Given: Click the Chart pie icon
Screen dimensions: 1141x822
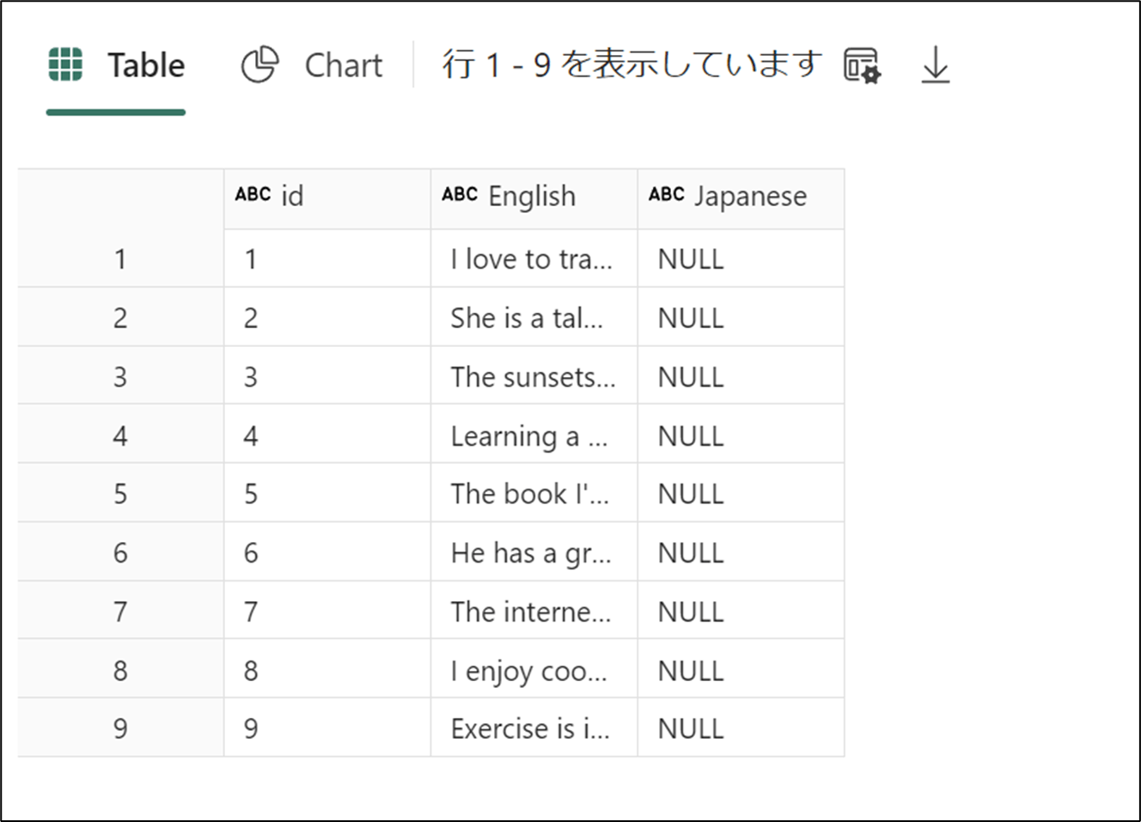Looking at the screenshot, I should coord(259,65).
